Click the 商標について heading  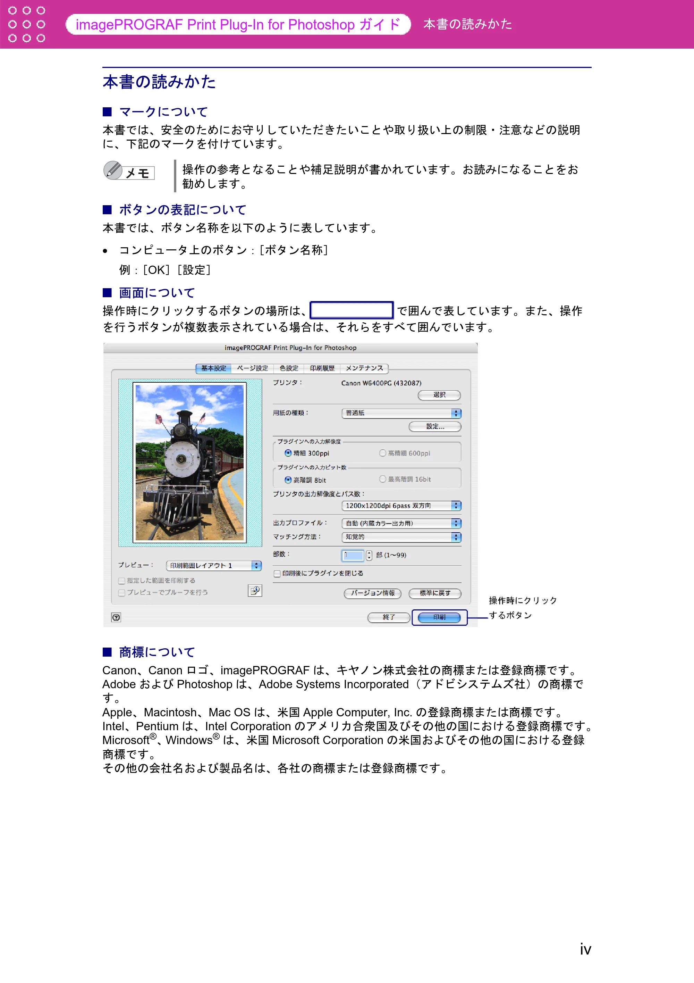pos(157,652)
